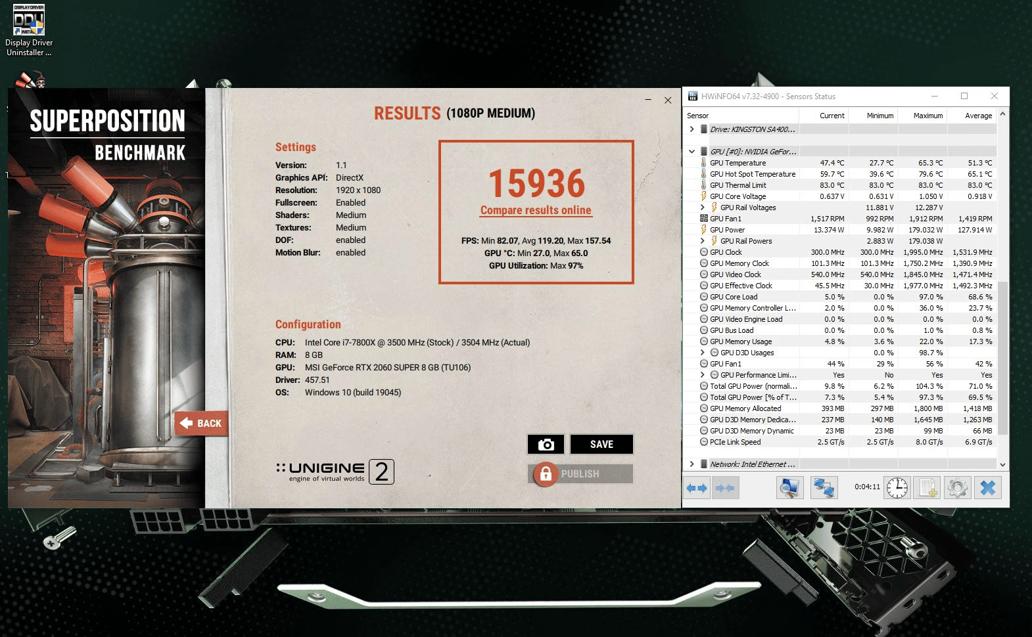This screenshot has width=1032, height=637.
Task: Open the Compare results online link
Action: click(536, 210)
